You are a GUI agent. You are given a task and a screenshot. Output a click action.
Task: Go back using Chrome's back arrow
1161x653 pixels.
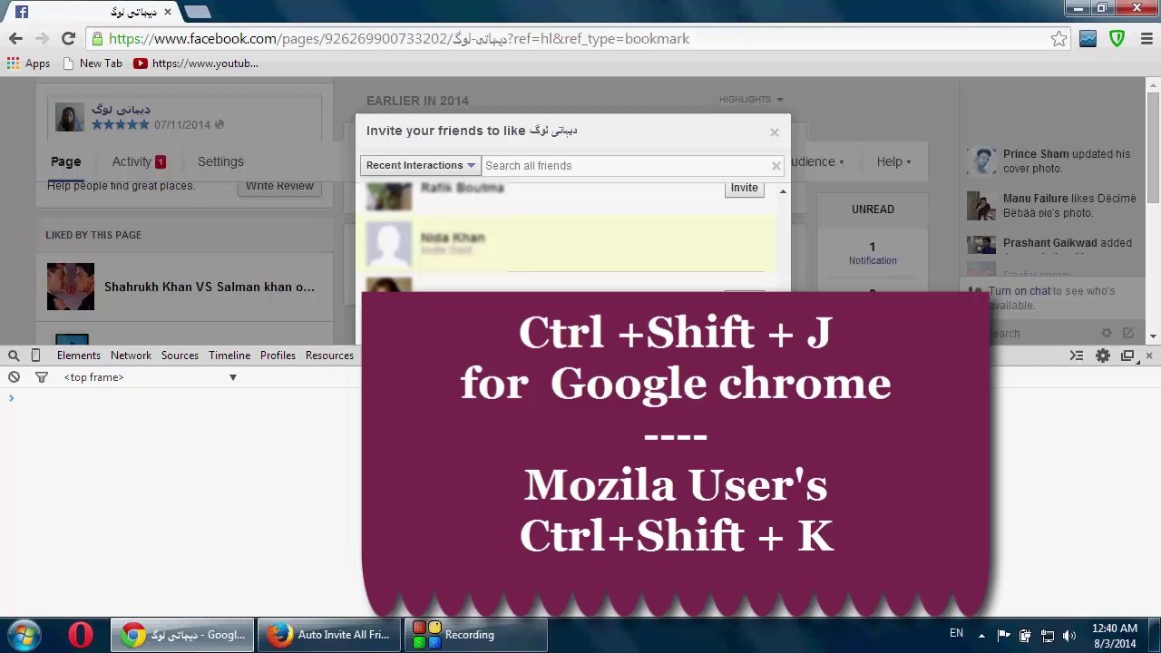click(x=15, y=39)
